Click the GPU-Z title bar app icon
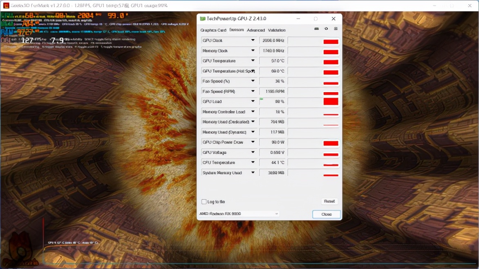Viewport: 479px width, 269px height. pos(202,19)
